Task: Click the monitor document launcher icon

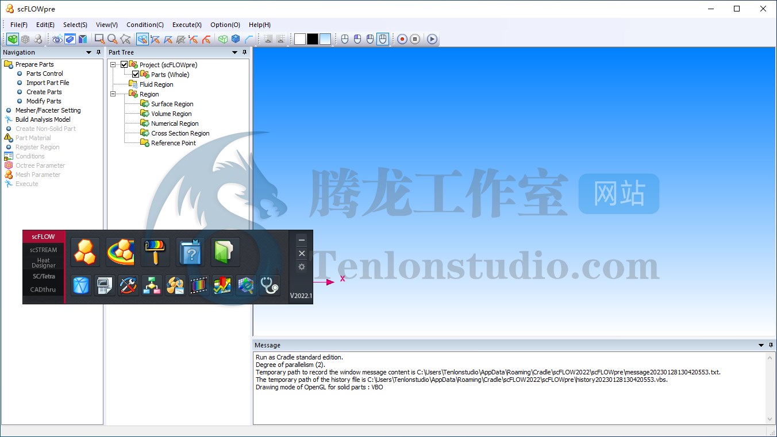Action: tap(105, 285)
